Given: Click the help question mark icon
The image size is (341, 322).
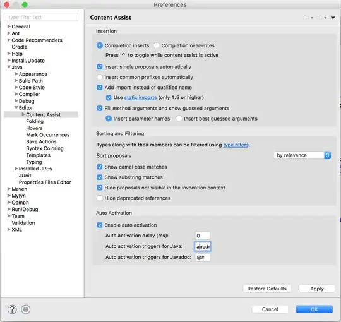Looking at the screenshot, I should [12, 309].
